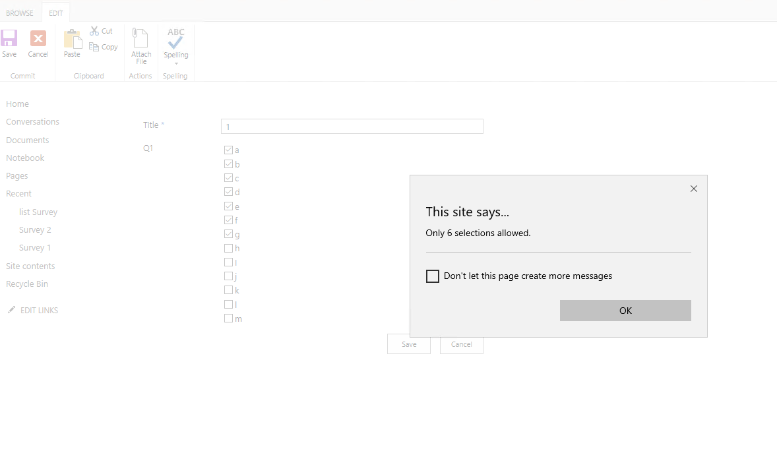Go to Conversations in the sidebar

(33, 122)
